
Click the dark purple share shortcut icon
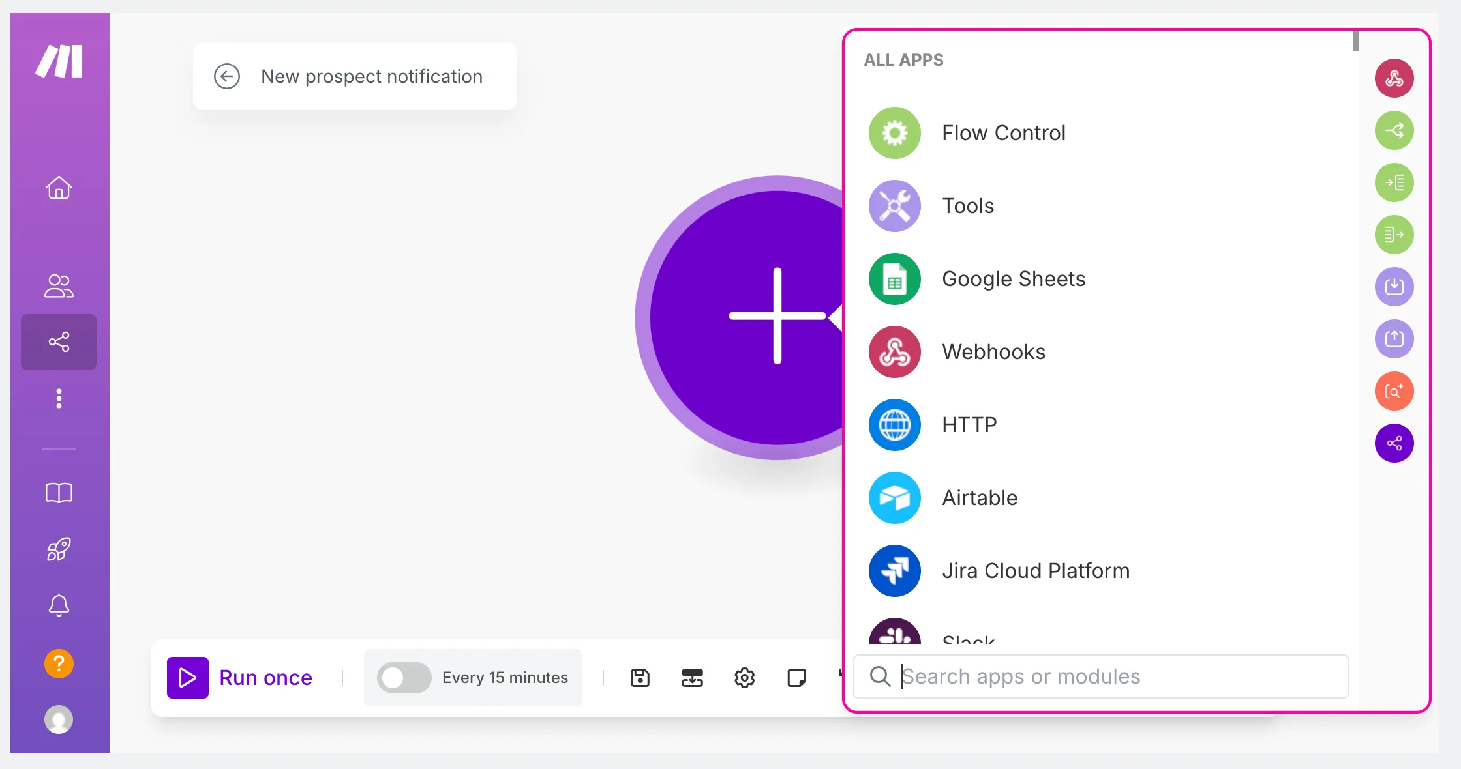pyautogui.click(x=1394, y=443)
